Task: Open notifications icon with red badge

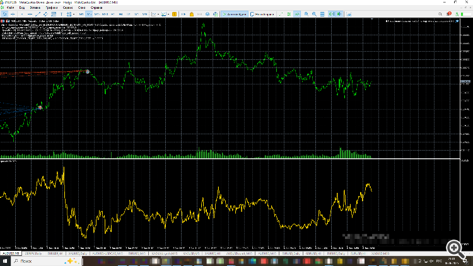Action: click(449, 14)
